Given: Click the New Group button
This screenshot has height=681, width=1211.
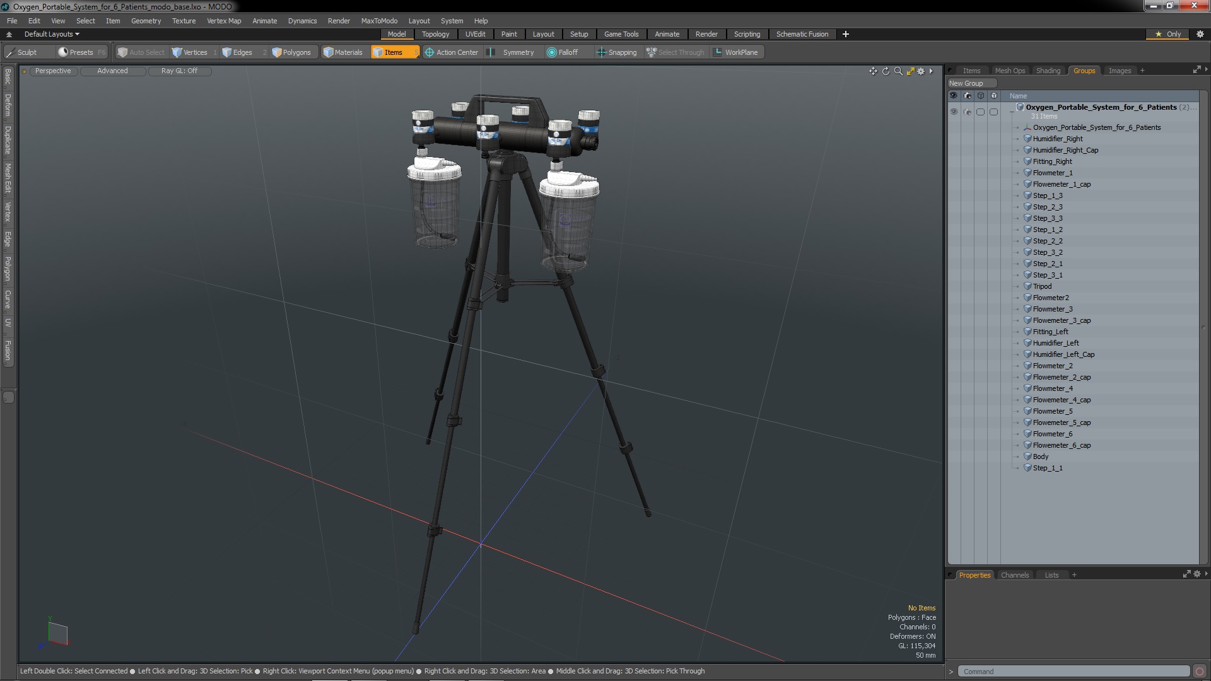Looking at the screenshot, I should (971, 83).
